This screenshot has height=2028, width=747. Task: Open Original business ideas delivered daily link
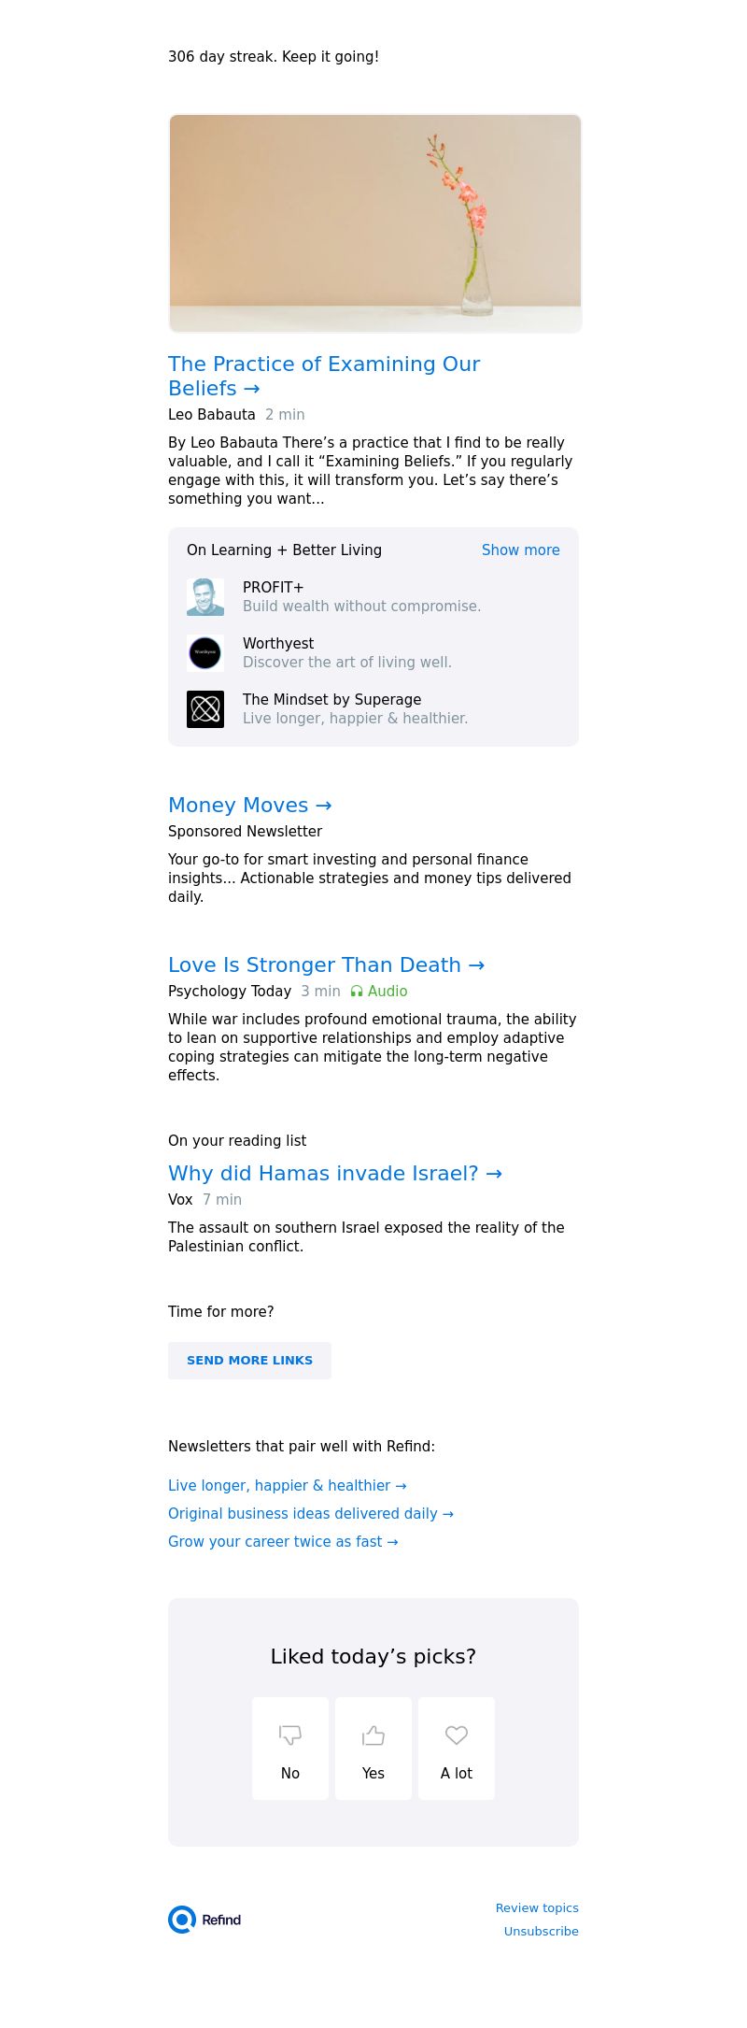(x=311, y=1514)
